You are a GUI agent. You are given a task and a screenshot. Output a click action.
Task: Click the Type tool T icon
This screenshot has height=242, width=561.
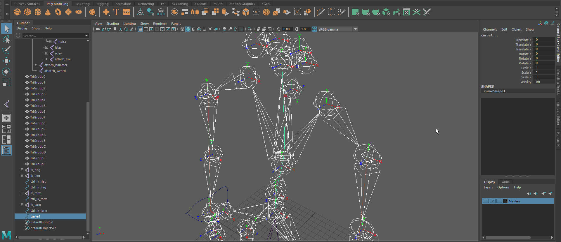tap(116, 12)
